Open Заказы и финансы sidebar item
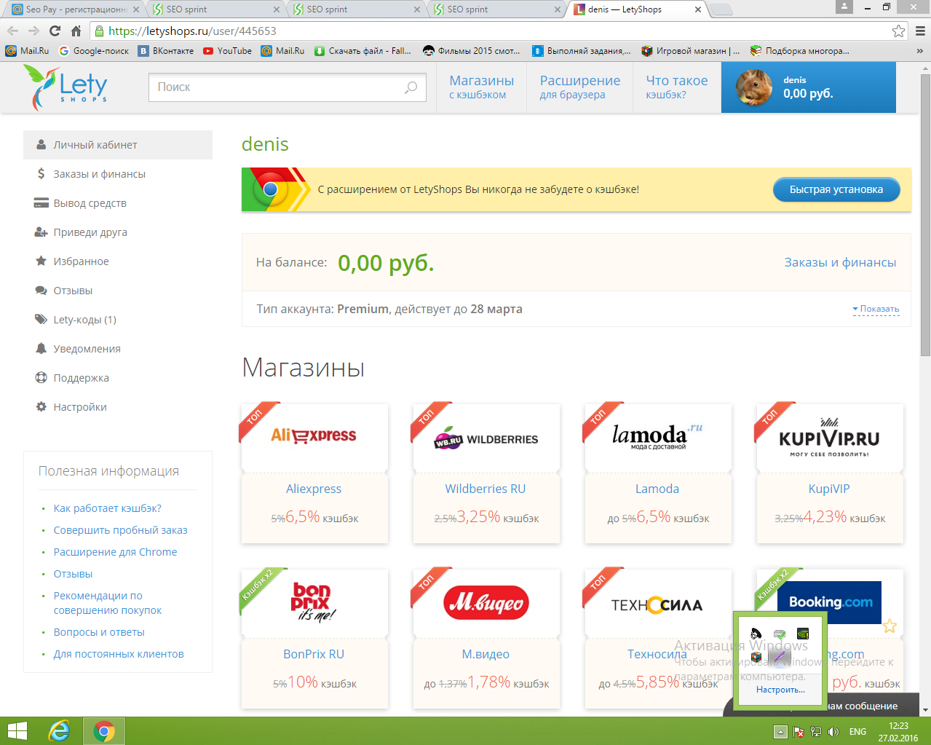 coord(118,174)
